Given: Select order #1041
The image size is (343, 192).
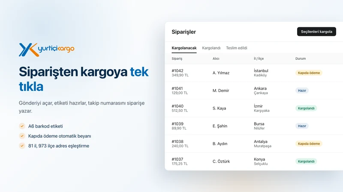Looking at the screenshot, I should 177,88.
